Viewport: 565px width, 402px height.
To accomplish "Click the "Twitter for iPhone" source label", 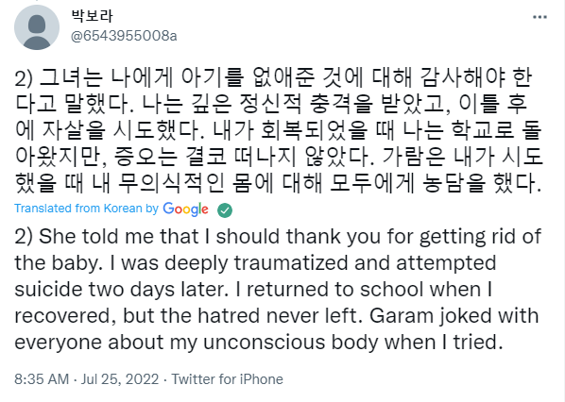I will [227, 379].
